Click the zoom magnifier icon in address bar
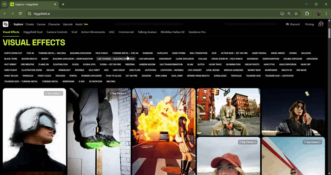 (x=289, y=13)
